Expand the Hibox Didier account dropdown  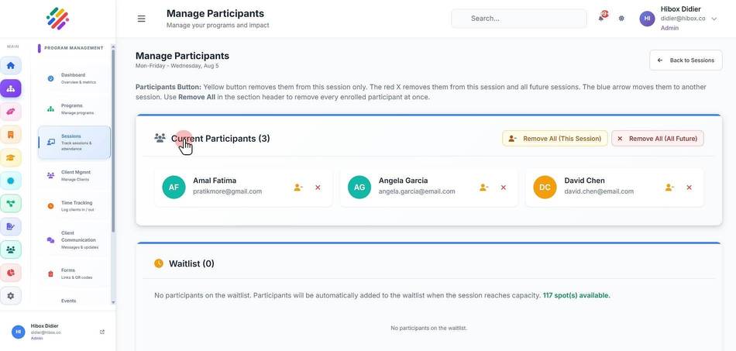714,19
